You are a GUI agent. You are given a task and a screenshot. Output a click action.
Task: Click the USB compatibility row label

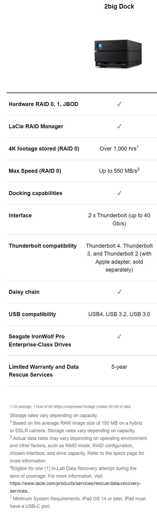point(32,314)
